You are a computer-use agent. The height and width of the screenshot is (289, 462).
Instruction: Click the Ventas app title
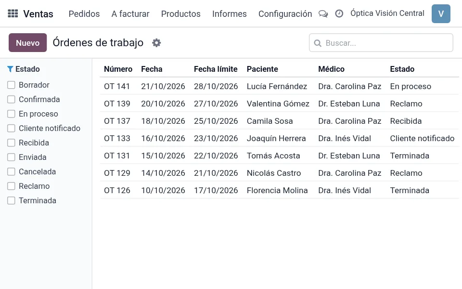(38, 14)
